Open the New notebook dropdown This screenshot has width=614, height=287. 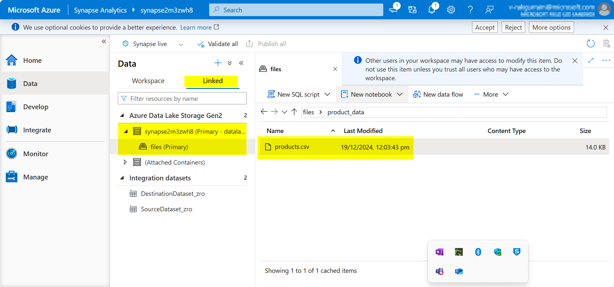coord(400,94)
